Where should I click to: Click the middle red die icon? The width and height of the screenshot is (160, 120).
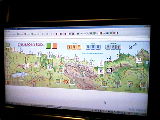61,34
